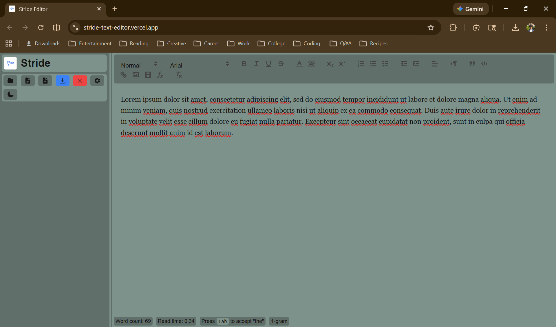Open the Chrome profile avatar
Screen dimensions: 556x327
[531, 28]
